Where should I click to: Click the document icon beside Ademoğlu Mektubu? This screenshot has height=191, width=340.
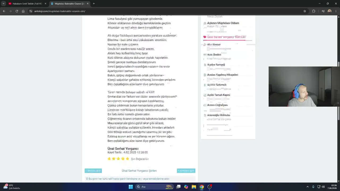coord(205,115)
